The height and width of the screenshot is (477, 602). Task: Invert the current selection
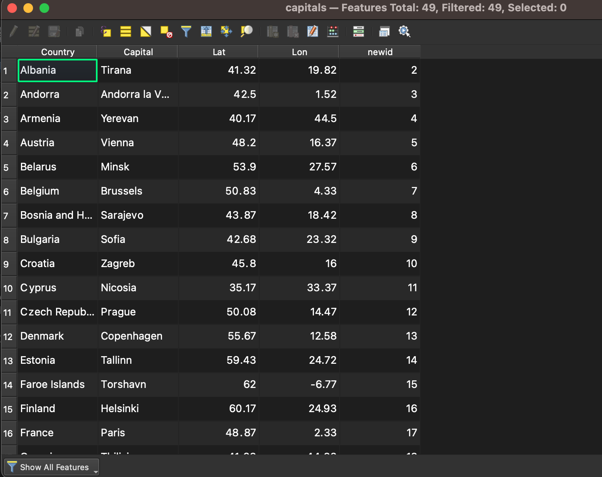click(x=146, y=31)
